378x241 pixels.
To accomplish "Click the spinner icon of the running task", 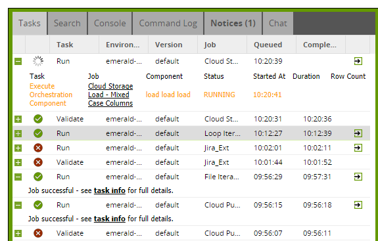I will tap(38, 61).
